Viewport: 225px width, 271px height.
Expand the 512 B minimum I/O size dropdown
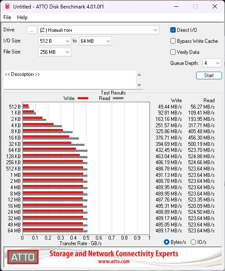pos(55,41)
